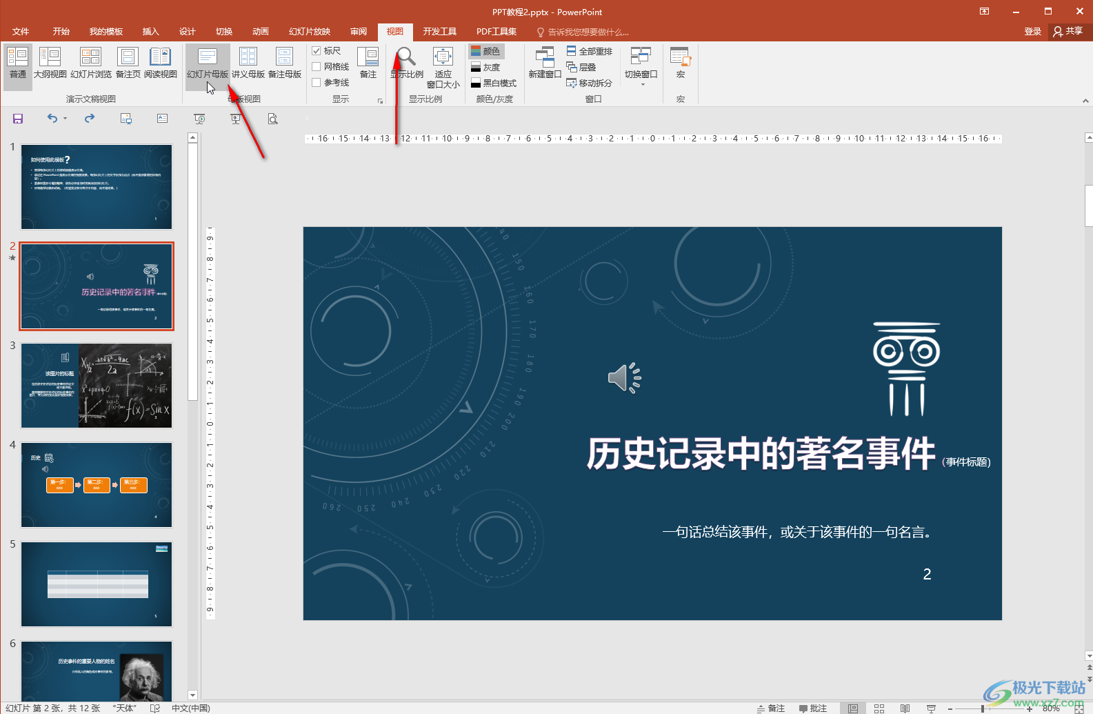The width and height of the screenshot is (1093, 714).
Task: Open Design (设计) tab
Action: (188, 32)
